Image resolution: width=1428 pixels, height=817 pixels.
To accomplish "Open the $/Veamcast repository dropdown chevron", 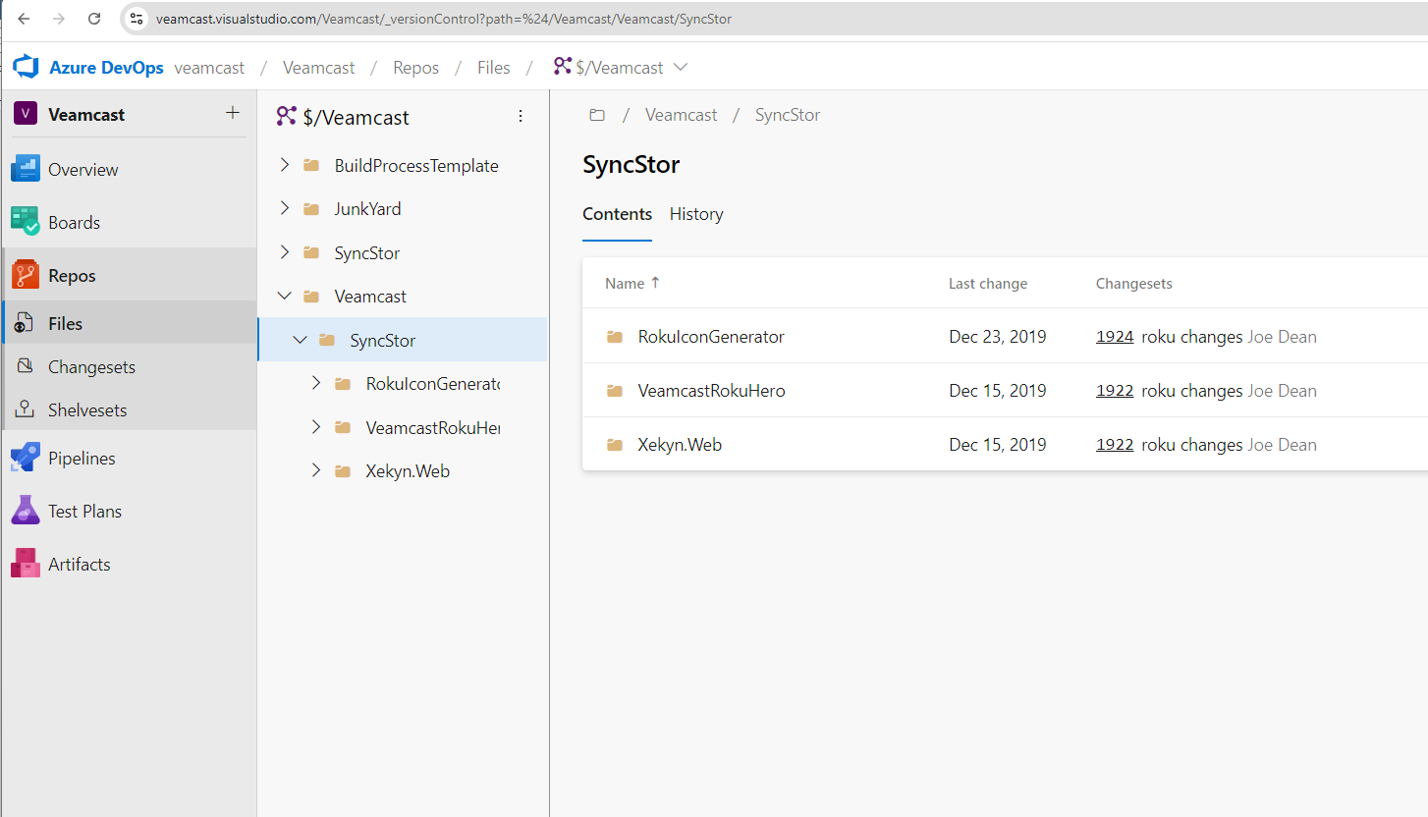I will tap(681, 67).
